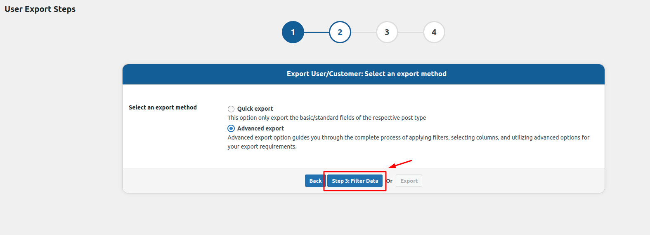Proceed with Step 3: Filter Data button
This screenshot has height=235, width=650.
tap(355, 181)
